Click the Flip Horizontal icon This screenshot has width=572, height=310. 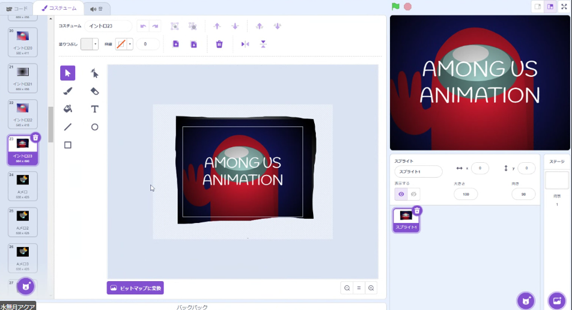[245, 44]
